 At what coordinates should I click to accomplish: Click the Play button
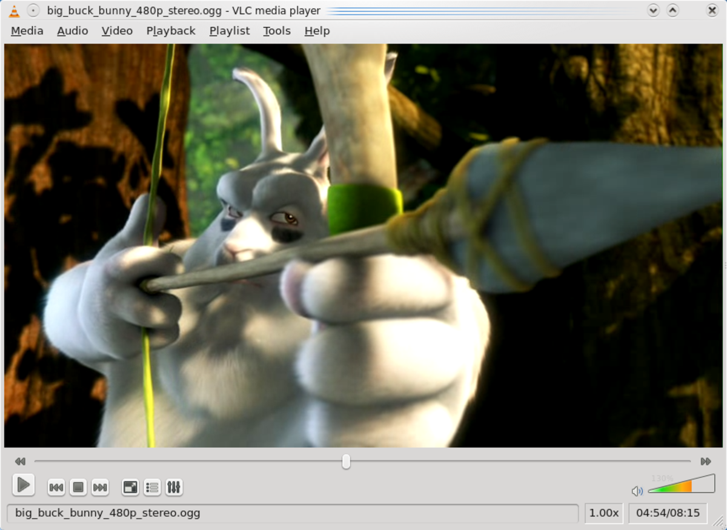tap(23, 485)
